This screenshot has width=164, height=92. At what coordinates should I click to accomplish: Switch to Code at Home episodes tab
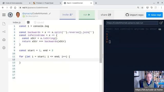pos(14,3)
